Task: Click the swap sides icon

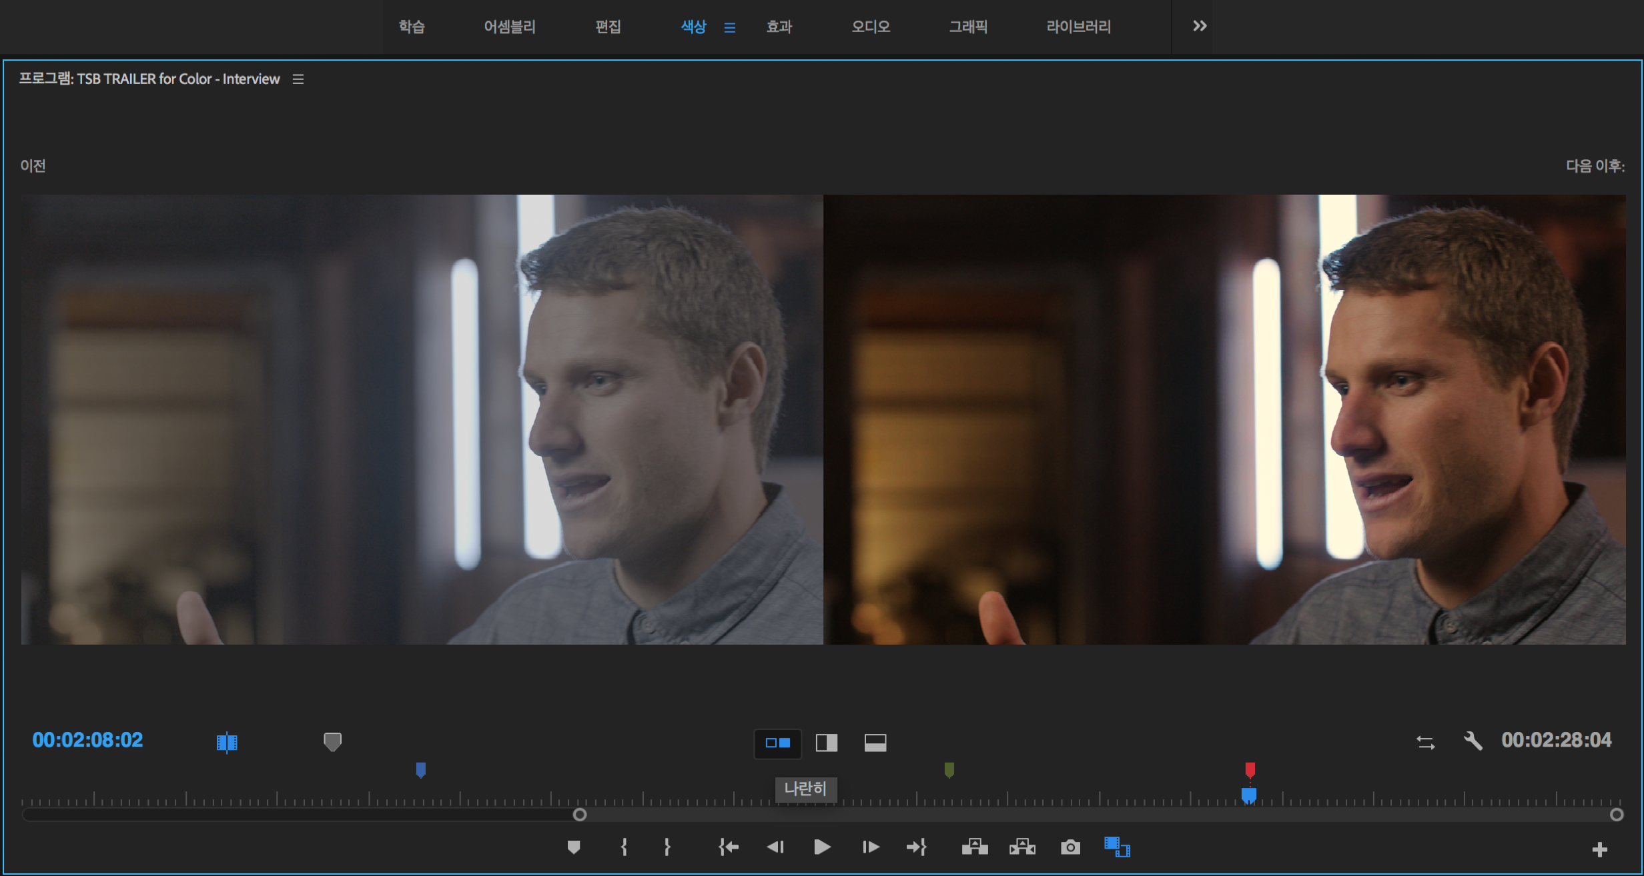Action: point(1425,742)
